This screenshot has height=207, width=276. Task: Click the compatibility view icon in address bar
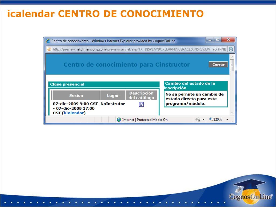(x=231, y=49)
